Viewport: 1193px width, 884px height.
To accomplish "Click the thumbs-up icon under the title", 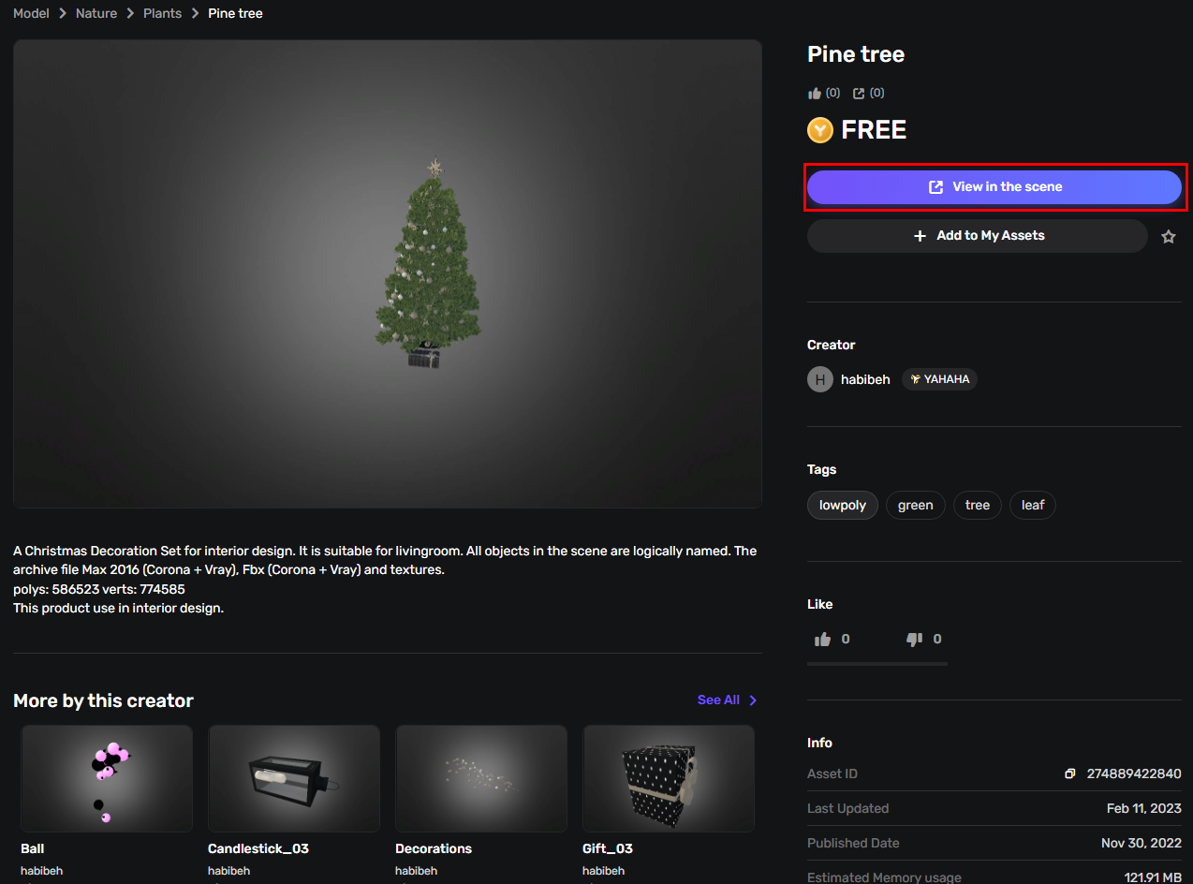I will (815, 94).
